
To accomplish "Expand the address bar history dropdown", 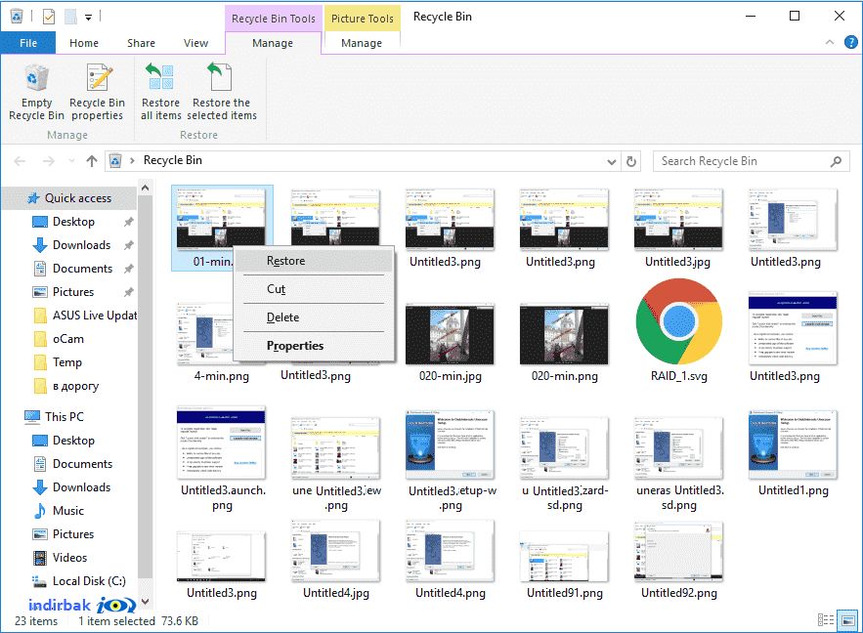I will coord(611,161).
